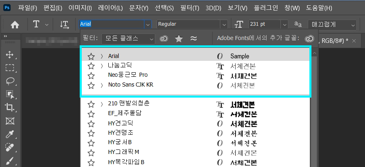Image resolution: width=365 pixels, height=167 pixels.
Task: Favorite the HY궁서B font star
Action: (91, 143)
